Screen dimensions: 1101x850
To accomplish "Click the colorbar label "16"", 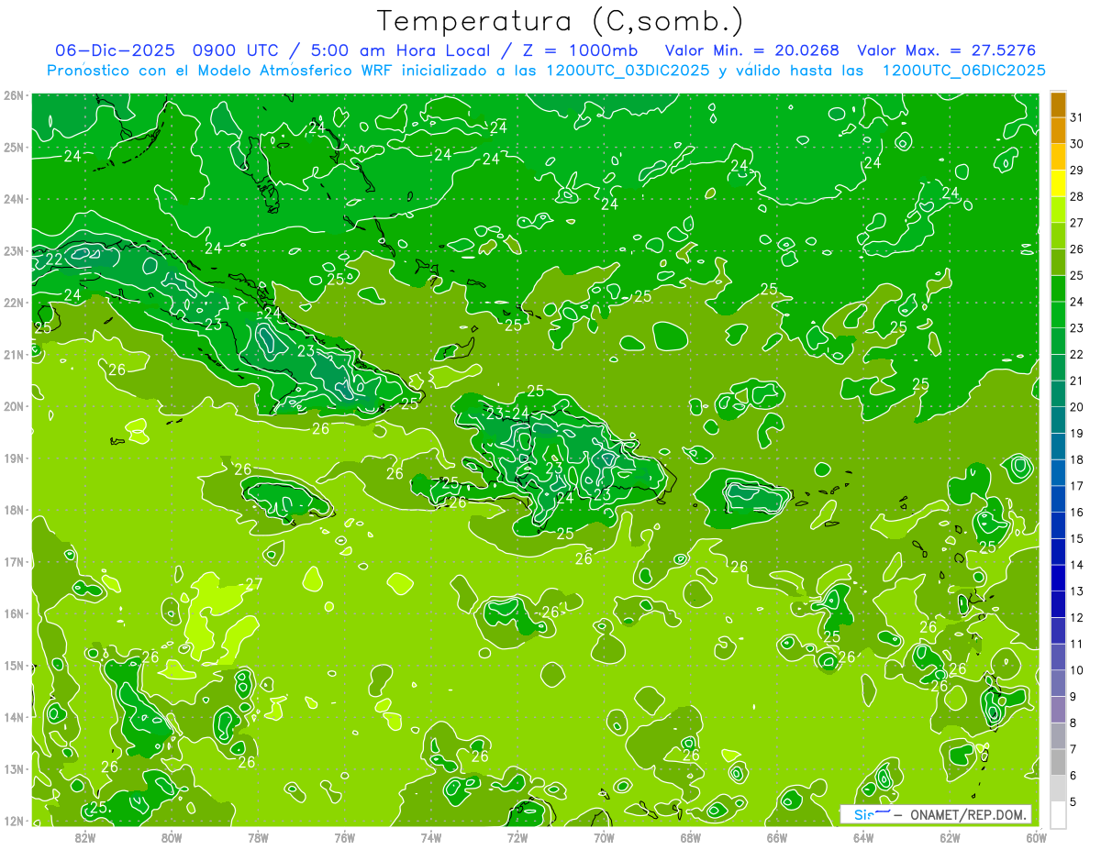I will [1077, 513].
